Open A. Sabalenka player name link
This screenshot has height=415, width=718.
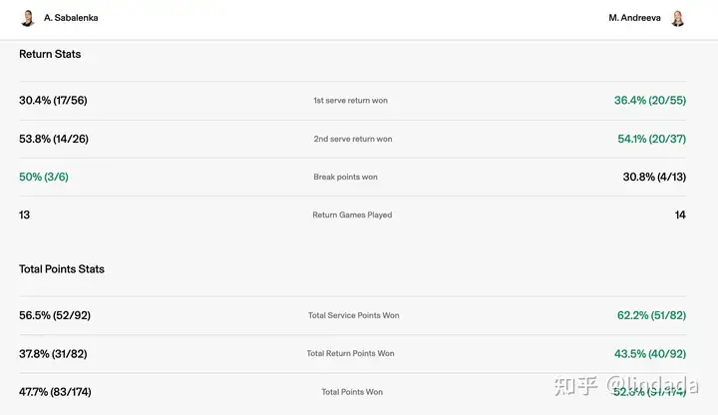pos(71,18)
